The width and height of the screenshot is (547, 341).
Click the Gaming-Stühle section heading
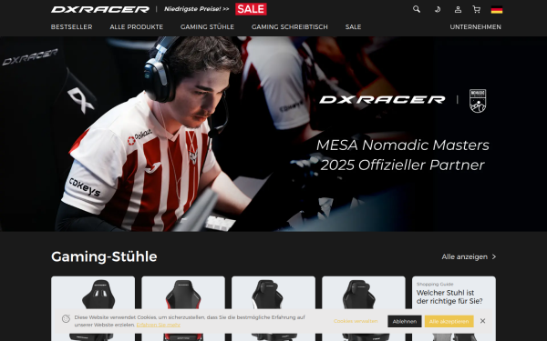point(104,256)
